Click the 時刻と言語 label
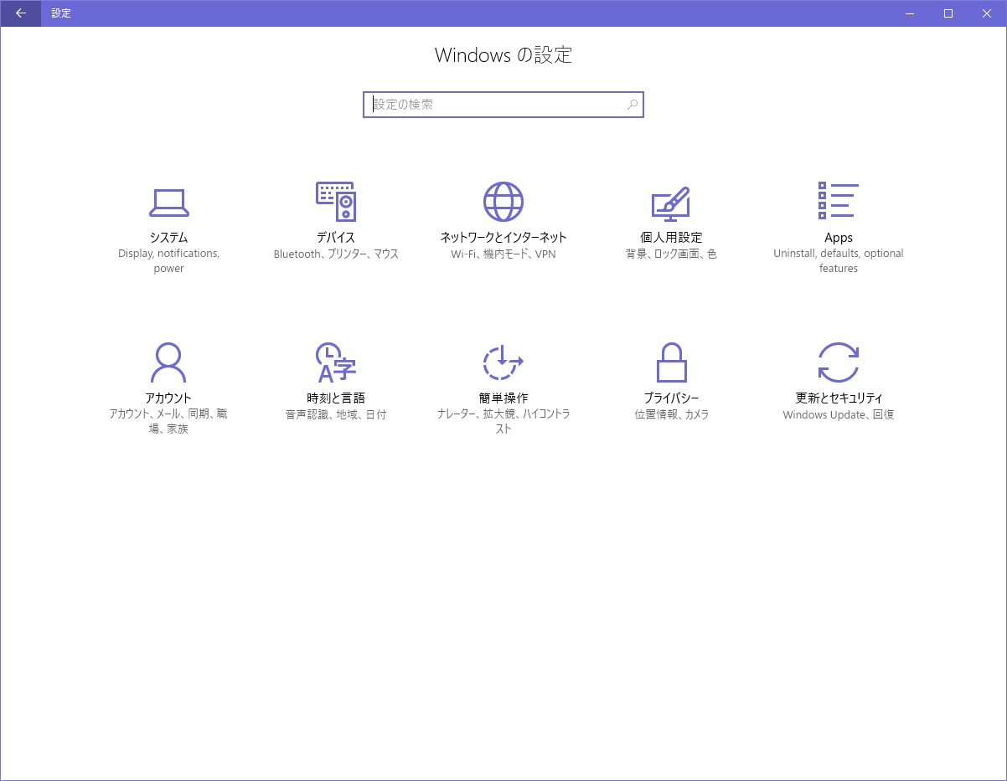Screen dimensions: 1007x781 point(336,398)
